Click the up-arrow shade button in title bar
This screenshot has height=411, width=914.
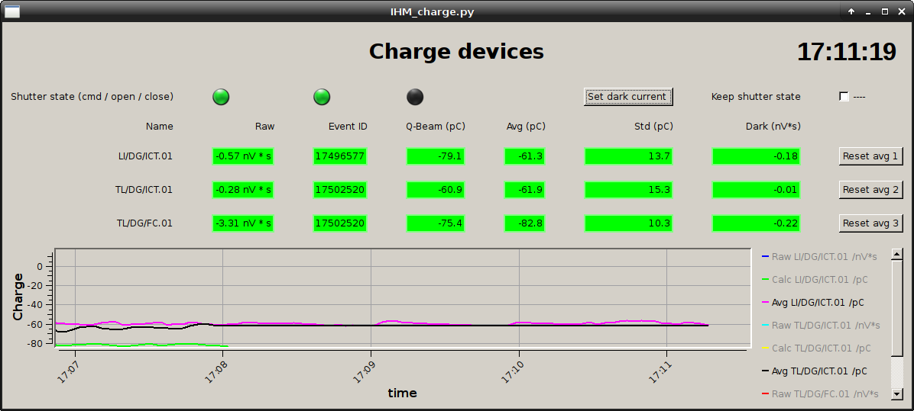pyautogui.click(x=851, y=11)
